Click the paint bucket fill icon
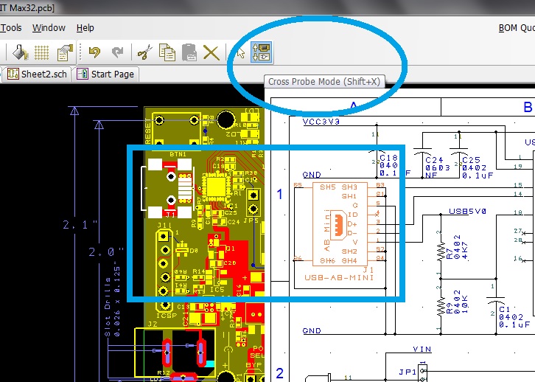This screenshot has width=535, height=382. (x=20, y=52)
